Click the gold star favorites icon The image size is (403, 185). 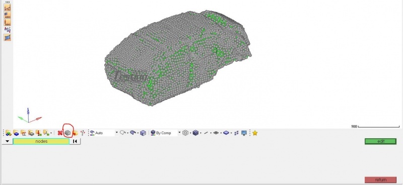tap(255, 133)
